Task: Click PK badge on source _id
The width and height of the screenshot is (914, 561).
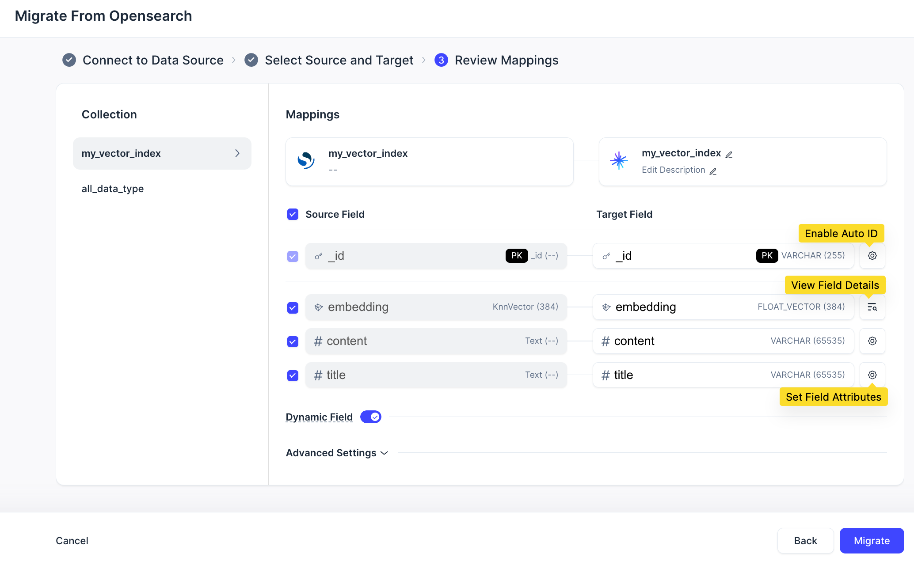Action: (x=516, y=256)
